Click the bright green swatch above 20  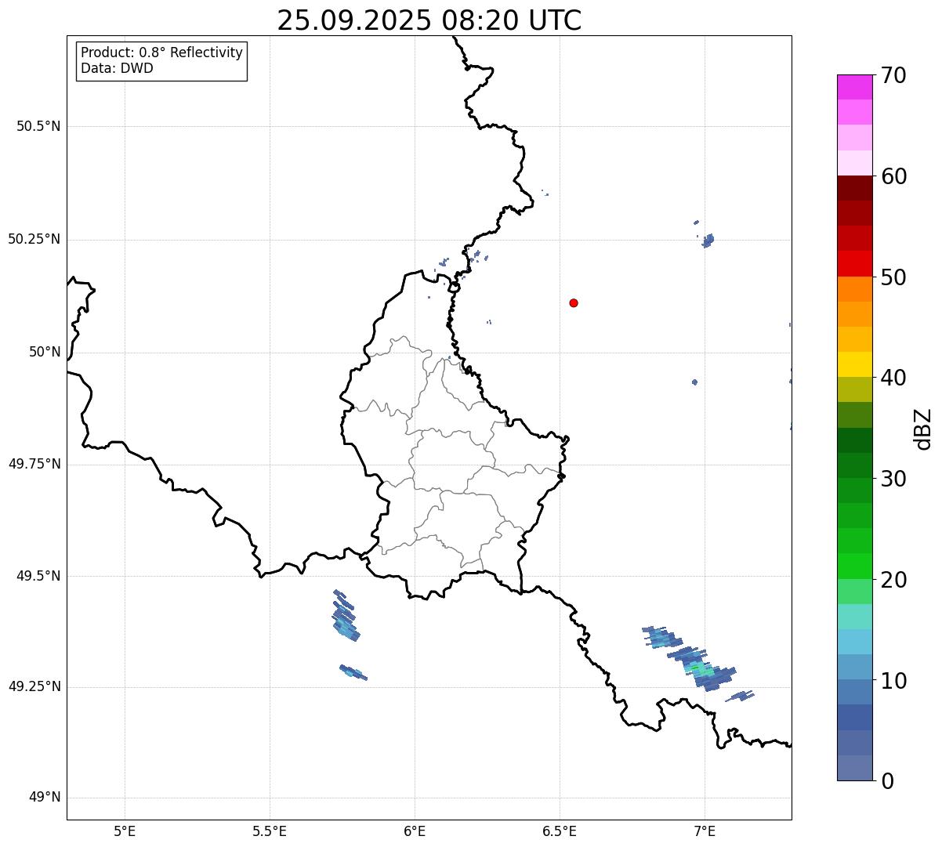click(x=854, y=566)
